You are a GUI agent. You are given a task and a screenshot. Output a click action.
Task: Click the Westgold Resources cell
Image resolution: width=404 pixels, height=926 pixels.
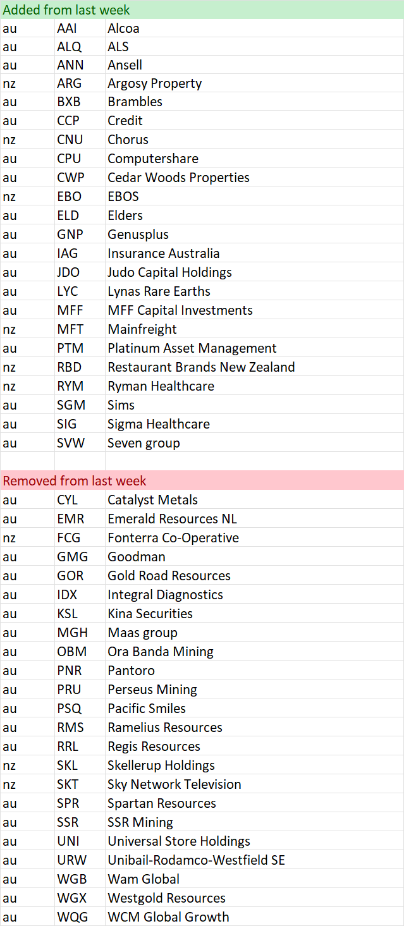point(254,898)
